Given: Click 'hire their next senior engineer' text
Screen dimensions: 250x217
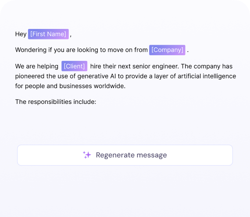Looking at the screenshot, I should coord(134,66).
